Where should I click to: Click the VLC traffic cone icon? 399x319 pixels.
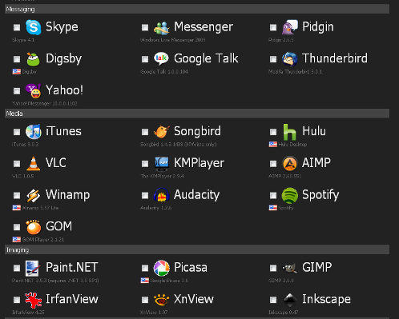34,163
